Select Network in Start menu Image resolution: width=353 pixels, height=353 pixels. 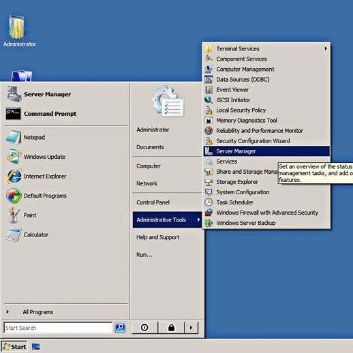coord(147,183)
